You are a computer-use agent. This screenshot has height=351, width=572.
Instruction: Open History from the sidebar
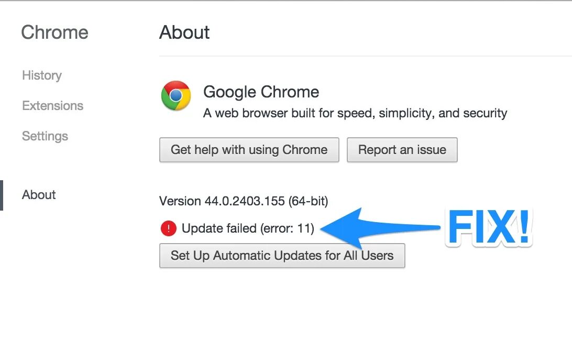coord(42,75)
